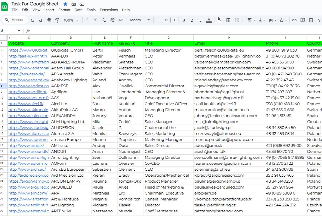
Task: Increase font size with plus button
Action: (174, 20)
